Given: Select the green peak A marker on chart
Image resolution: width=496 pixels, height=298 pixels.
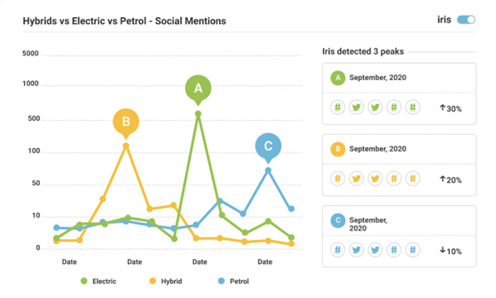Looking at the screenshot, I should tap(198, 88).
